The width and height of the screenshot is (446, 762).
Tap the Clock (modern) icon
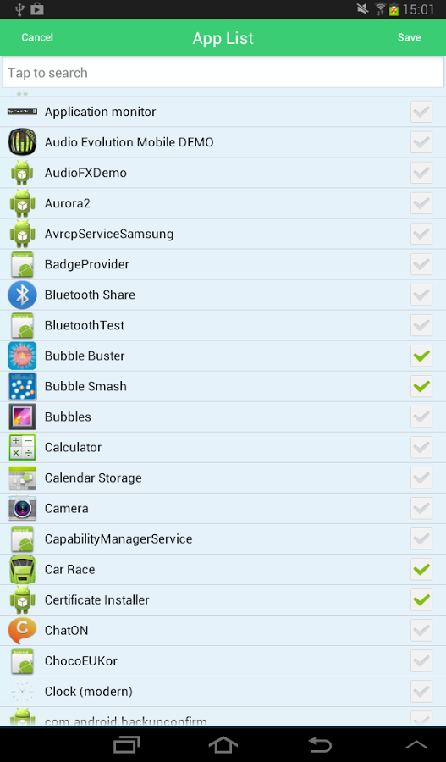(22, 692)
